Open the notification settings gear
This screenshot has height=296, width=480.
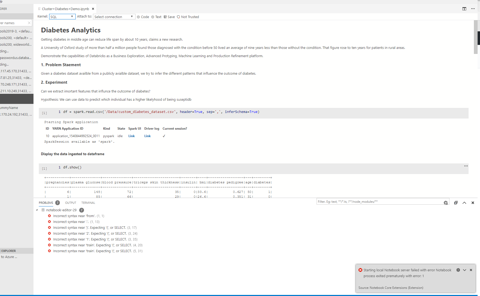[x=458, y=270]
